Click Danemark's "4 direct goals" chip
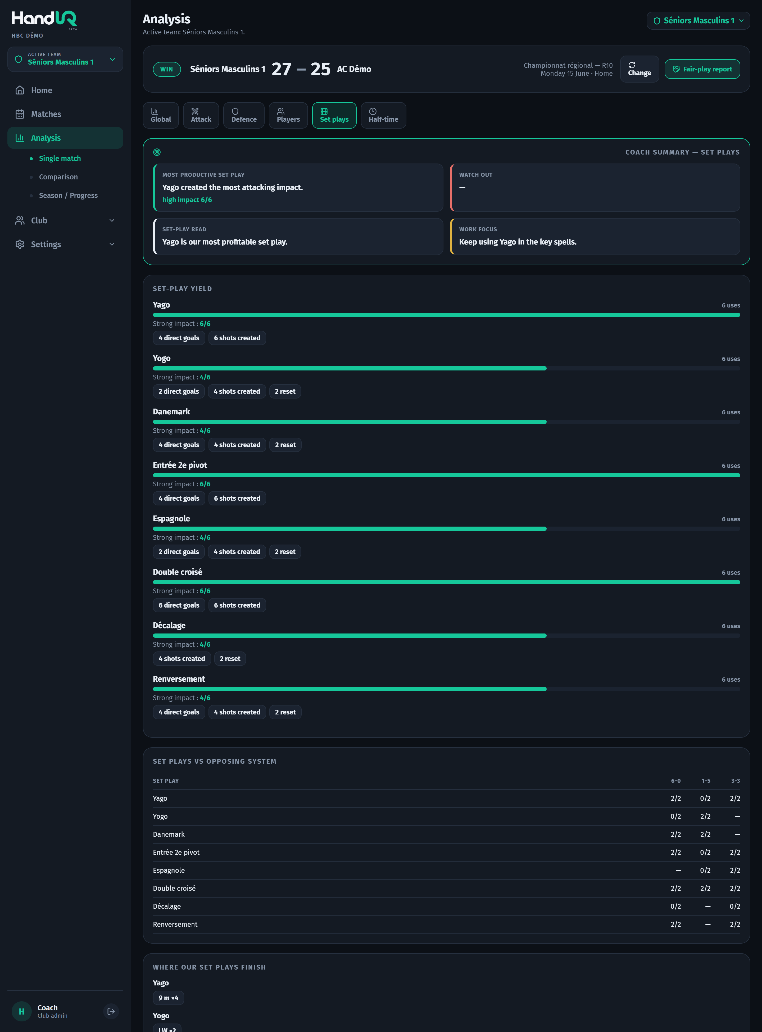 [179, 445]
